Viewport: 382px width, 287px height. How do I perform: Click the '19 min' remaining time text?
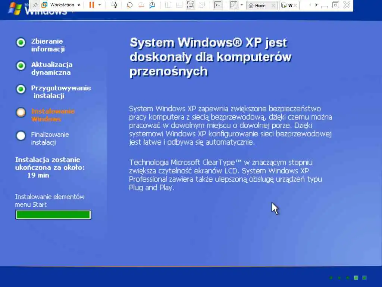(x=38, y=175)
